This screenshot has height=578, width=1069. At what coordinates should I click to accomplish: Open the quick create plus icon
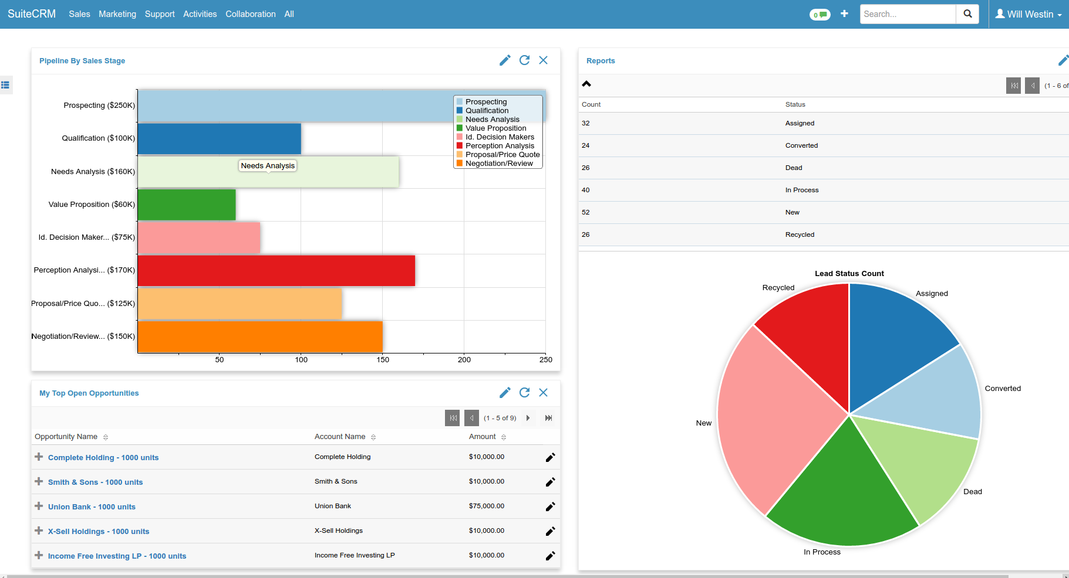[x=844, y=14]
